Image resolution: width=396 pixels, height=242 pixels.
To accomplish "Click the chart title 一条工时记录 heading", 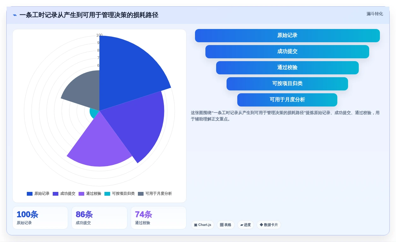I will pos(89,15).
